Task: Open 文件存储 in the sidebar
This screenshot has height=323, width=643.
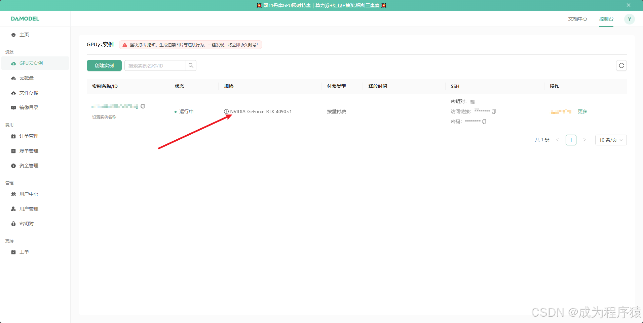Action: 35,93
